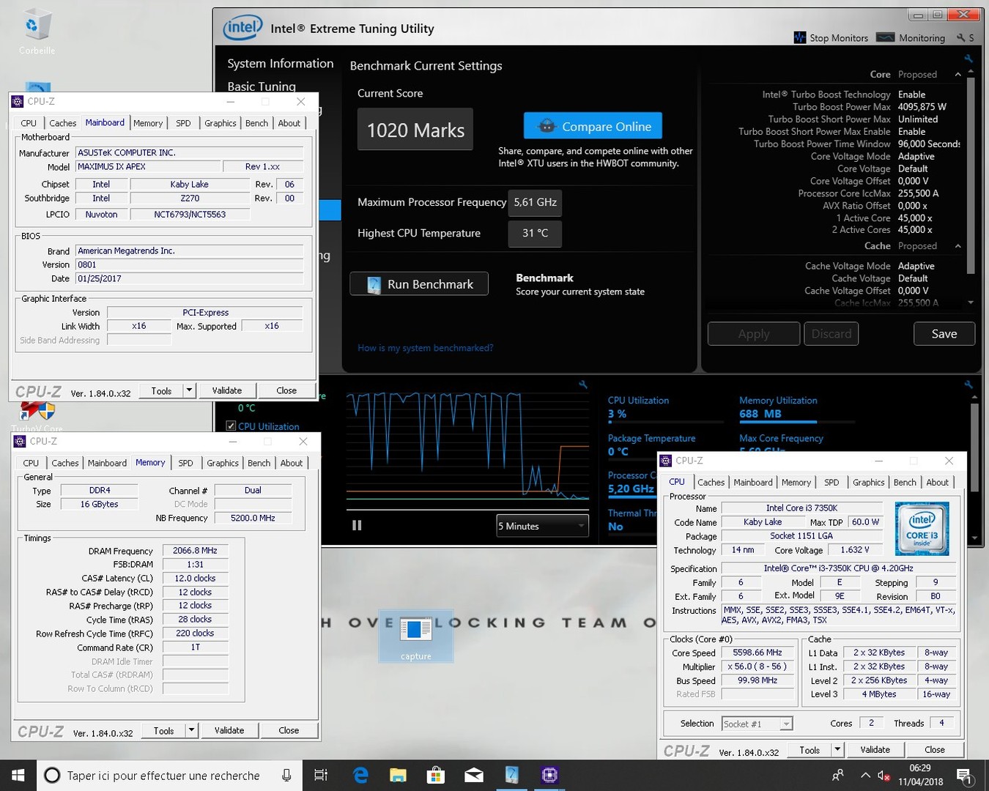Screen dimensions: 989x791
Task: Open the 5 Minutes time range dropdown
Action: 543,526
